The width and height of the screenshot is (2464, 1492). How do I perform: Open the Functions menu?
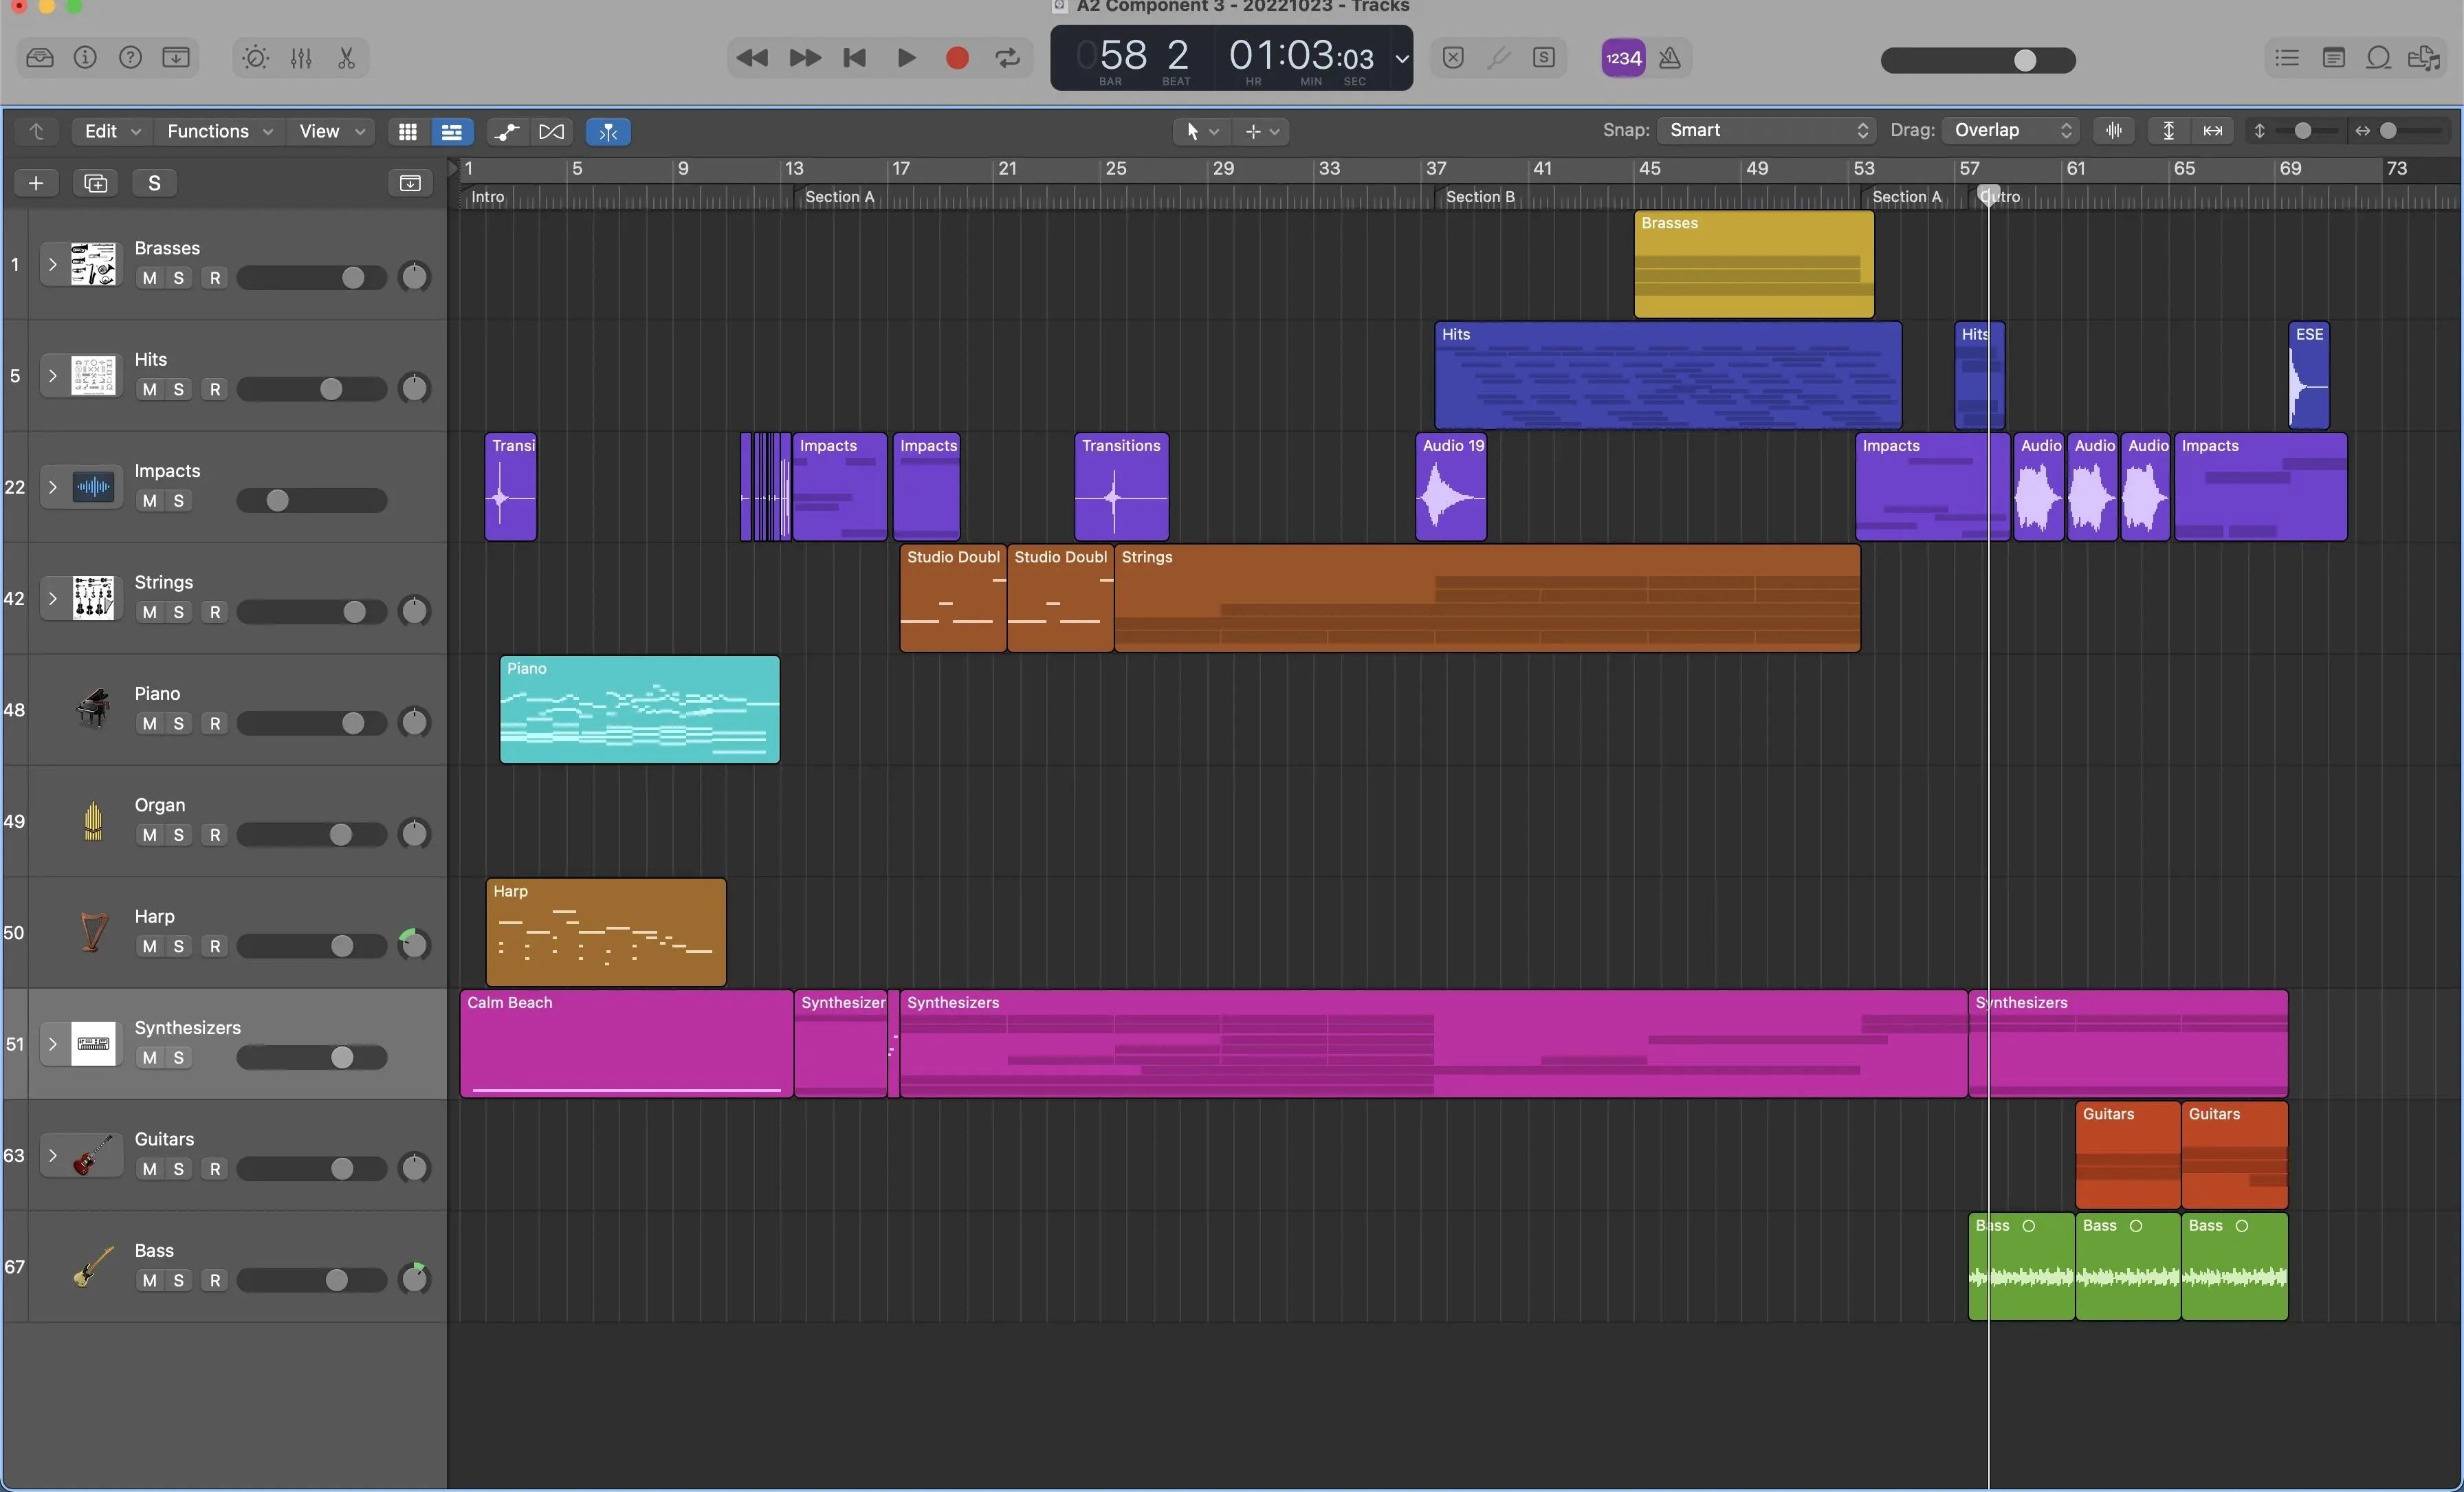[219, 131]
